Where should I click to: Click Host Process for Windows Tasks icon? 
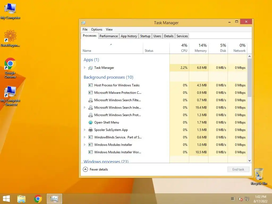91,85
